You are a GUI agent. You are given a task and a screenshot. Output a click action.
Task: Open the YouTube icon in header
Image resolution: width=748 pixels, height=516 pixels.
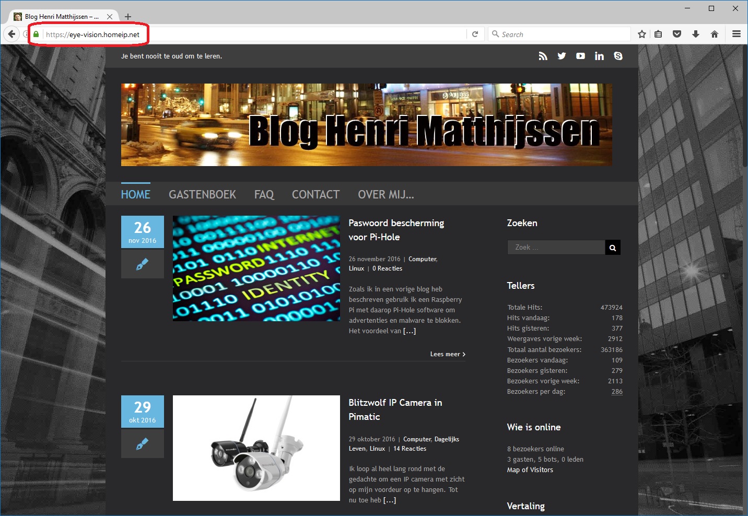point(580,56)
